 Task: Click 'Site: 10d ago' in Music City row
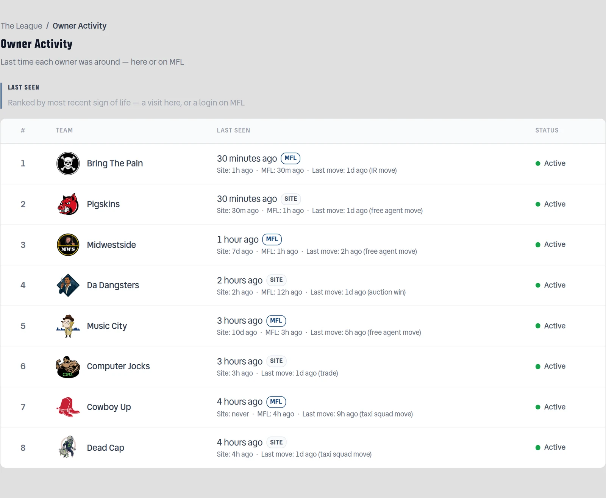click(237, 332)
